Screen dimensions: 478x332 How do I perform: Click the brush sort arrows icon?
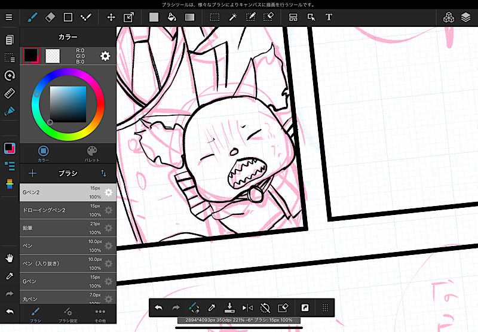pos(103,173)
